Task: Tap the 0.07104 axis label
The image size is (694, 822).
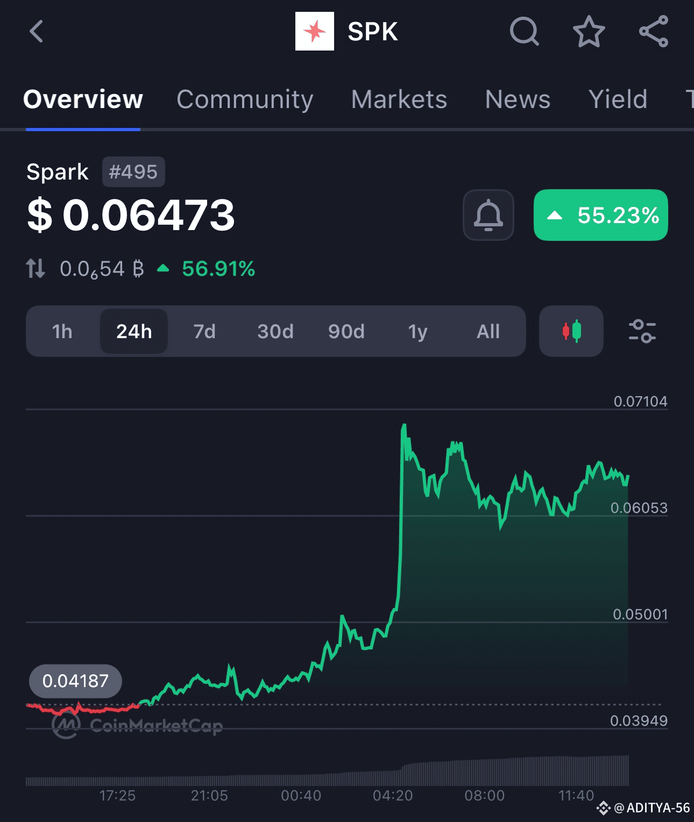Action: pyautogui.click(x=640, y=401)
